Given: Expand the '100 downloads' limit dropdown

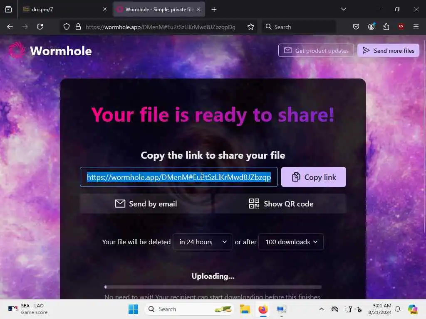Looking at the screenshot, I should pos(291,242).
